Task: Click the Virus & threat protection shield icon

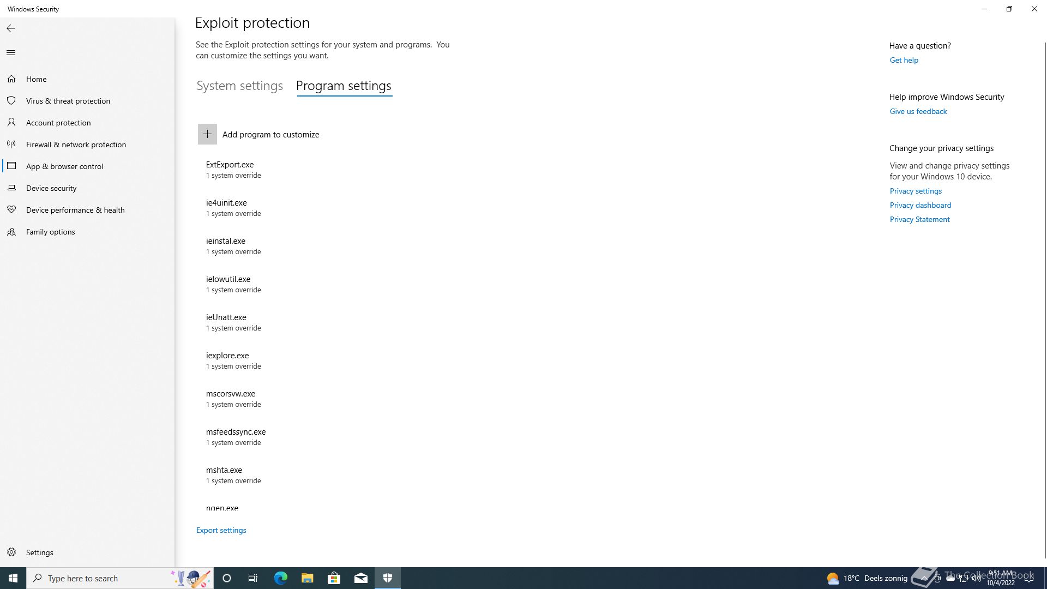Action: click(11, 101)
